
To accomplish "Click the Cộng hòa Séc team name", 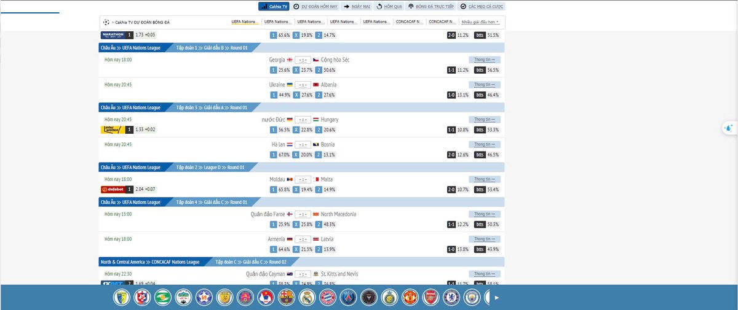I will coord(335,60).
